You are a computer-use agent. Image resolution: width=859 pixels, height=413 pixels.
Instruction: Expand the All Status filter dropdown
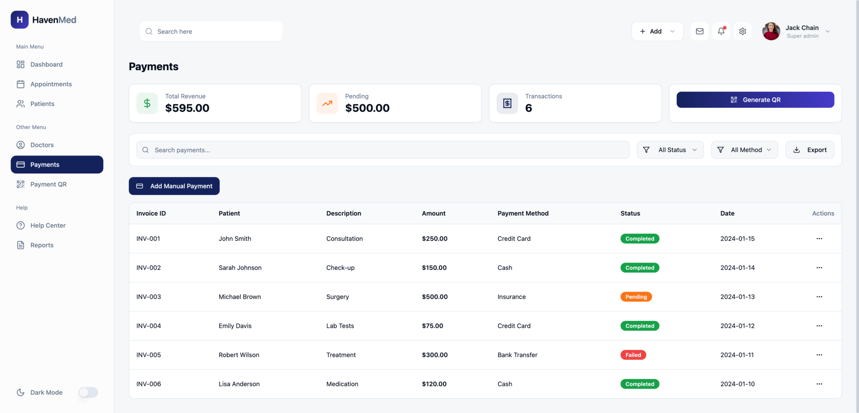point(670,150)
